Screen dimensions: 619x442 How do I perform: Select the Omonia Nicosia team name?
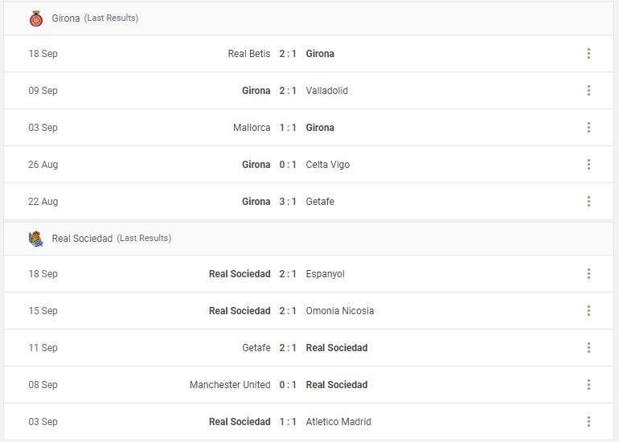pos(340,311)
